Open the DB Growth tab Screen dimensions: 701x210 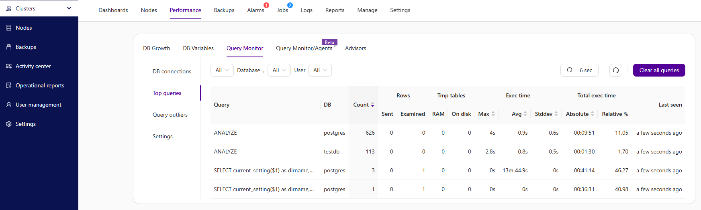[x=156, y=48]
